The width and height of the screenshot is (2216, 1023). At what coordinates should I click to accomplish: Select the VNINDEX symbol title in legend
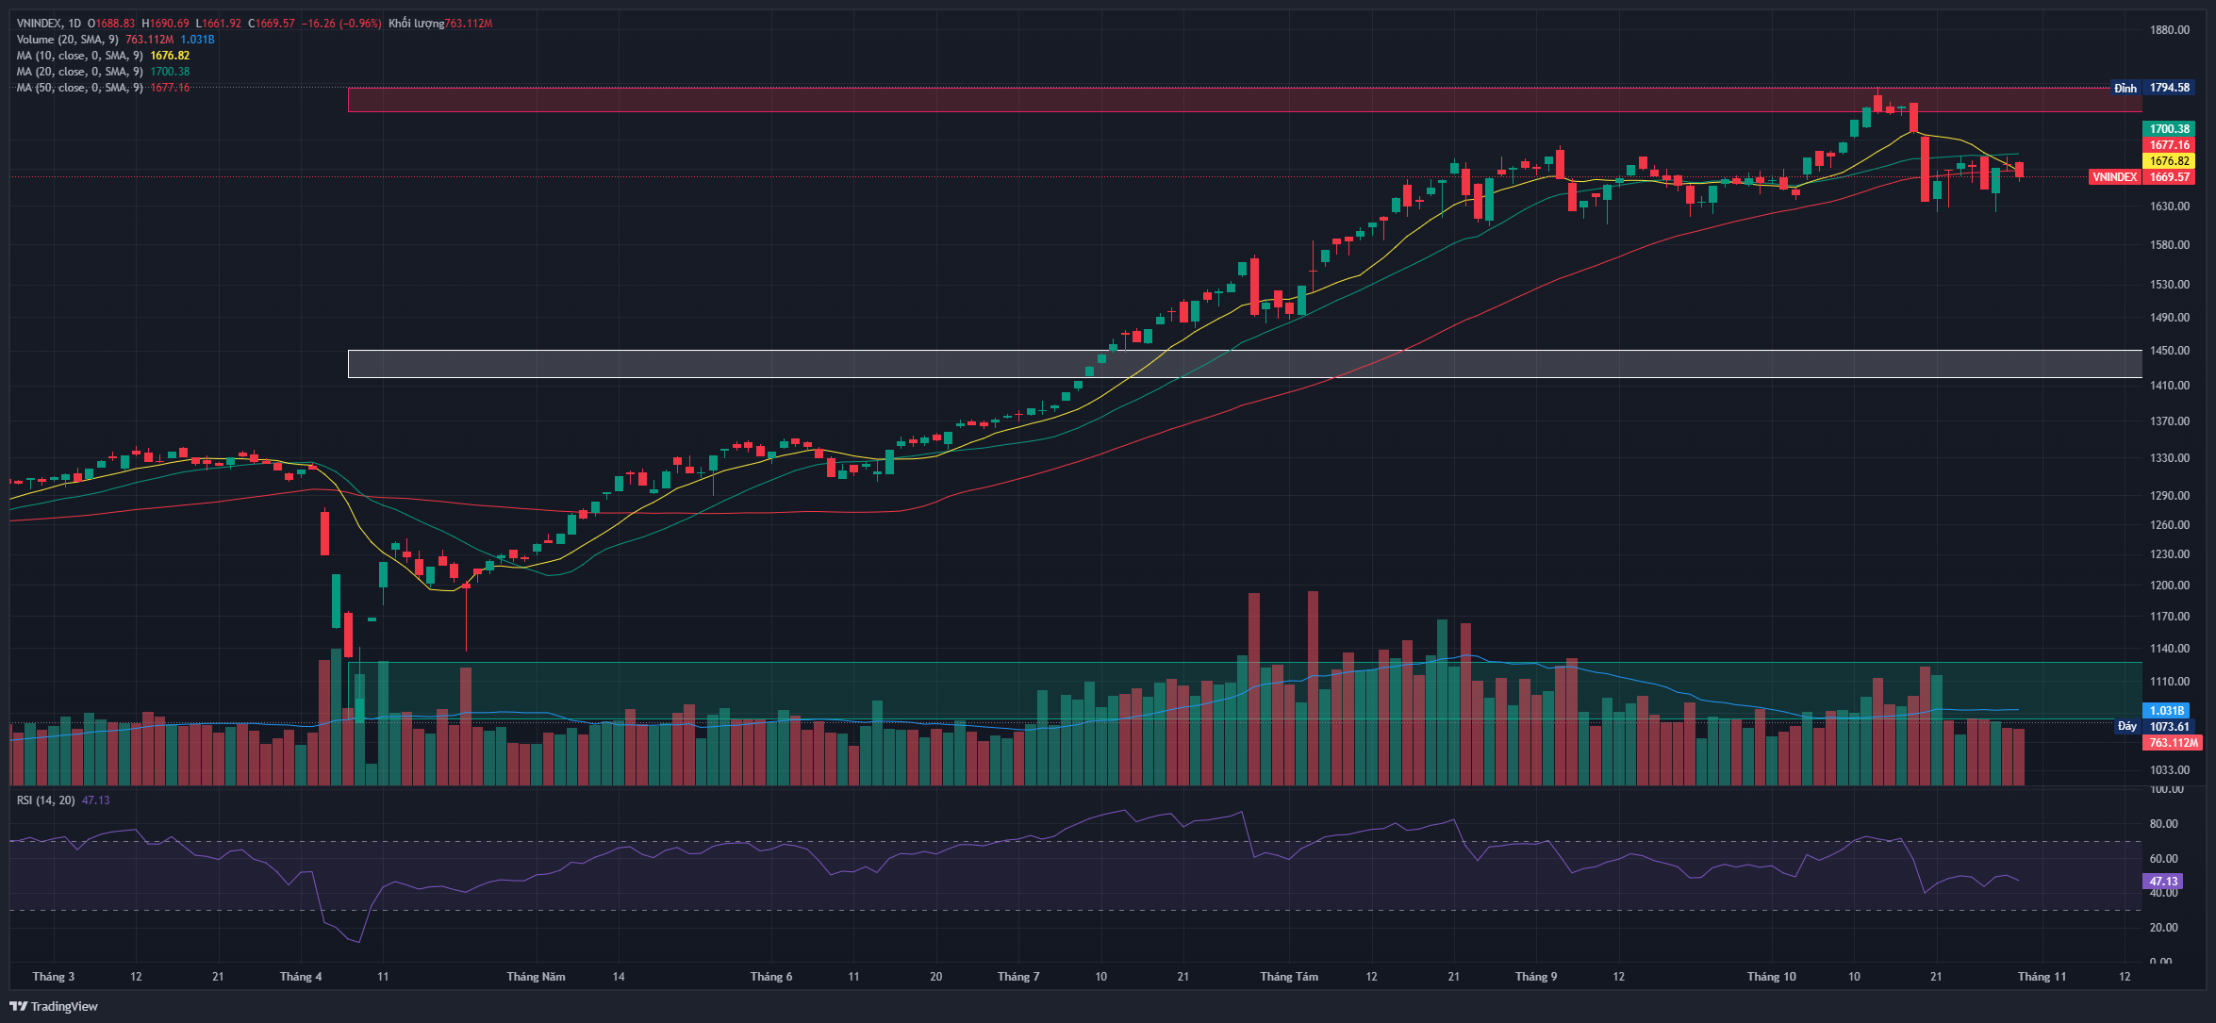[x=41, y=24]
